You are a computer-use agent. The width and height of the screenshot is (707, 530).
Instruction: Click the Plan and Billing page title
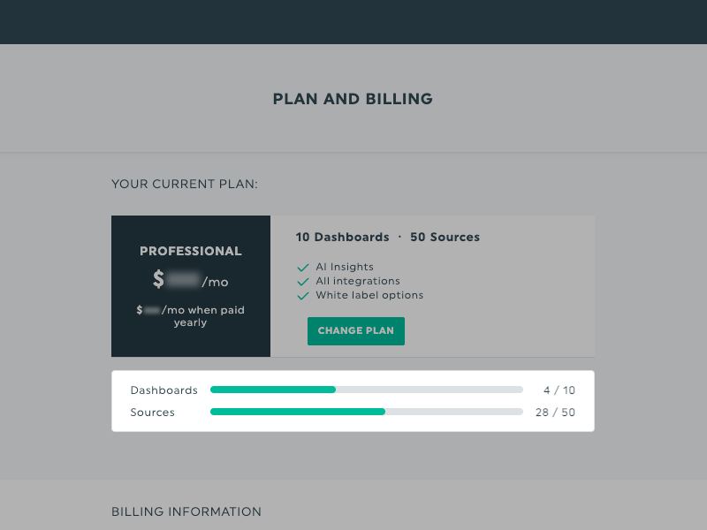[x=353, y=99]
